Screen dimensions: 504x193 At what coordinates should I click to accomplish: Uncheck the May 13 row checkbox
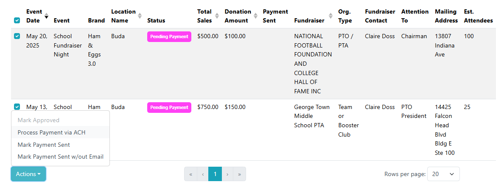17,107
